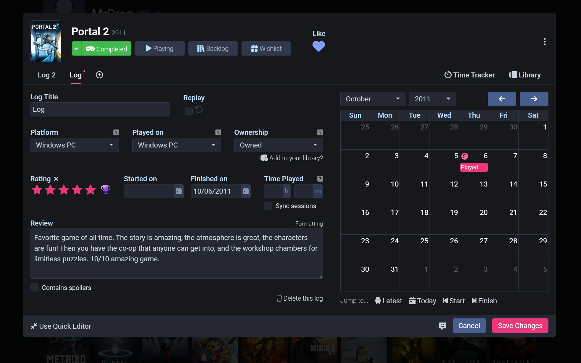Toggle the Wishlist status
This screenshot has width=581, height=363.
266,48
